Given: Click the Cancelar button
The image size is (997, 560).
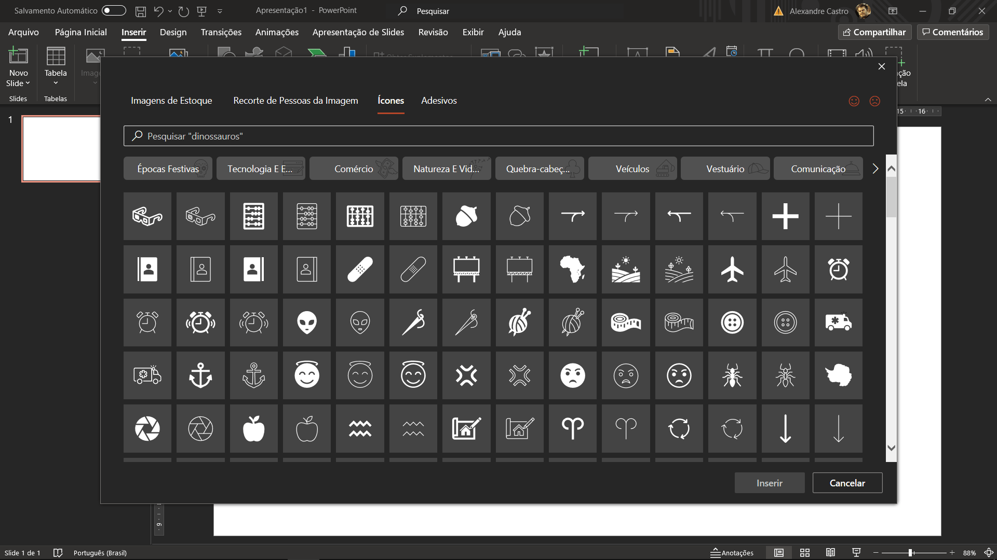Looking at the screenshot, I should pyautogui.click(x=847, y=482).
